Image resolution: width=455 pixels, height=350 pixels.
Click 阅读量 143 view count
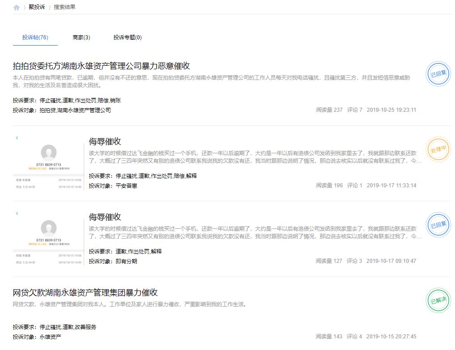329,337
